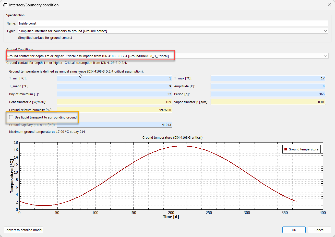Select the T_mean value field
Viewport: 335px width, 237px height.
(114, 86)
